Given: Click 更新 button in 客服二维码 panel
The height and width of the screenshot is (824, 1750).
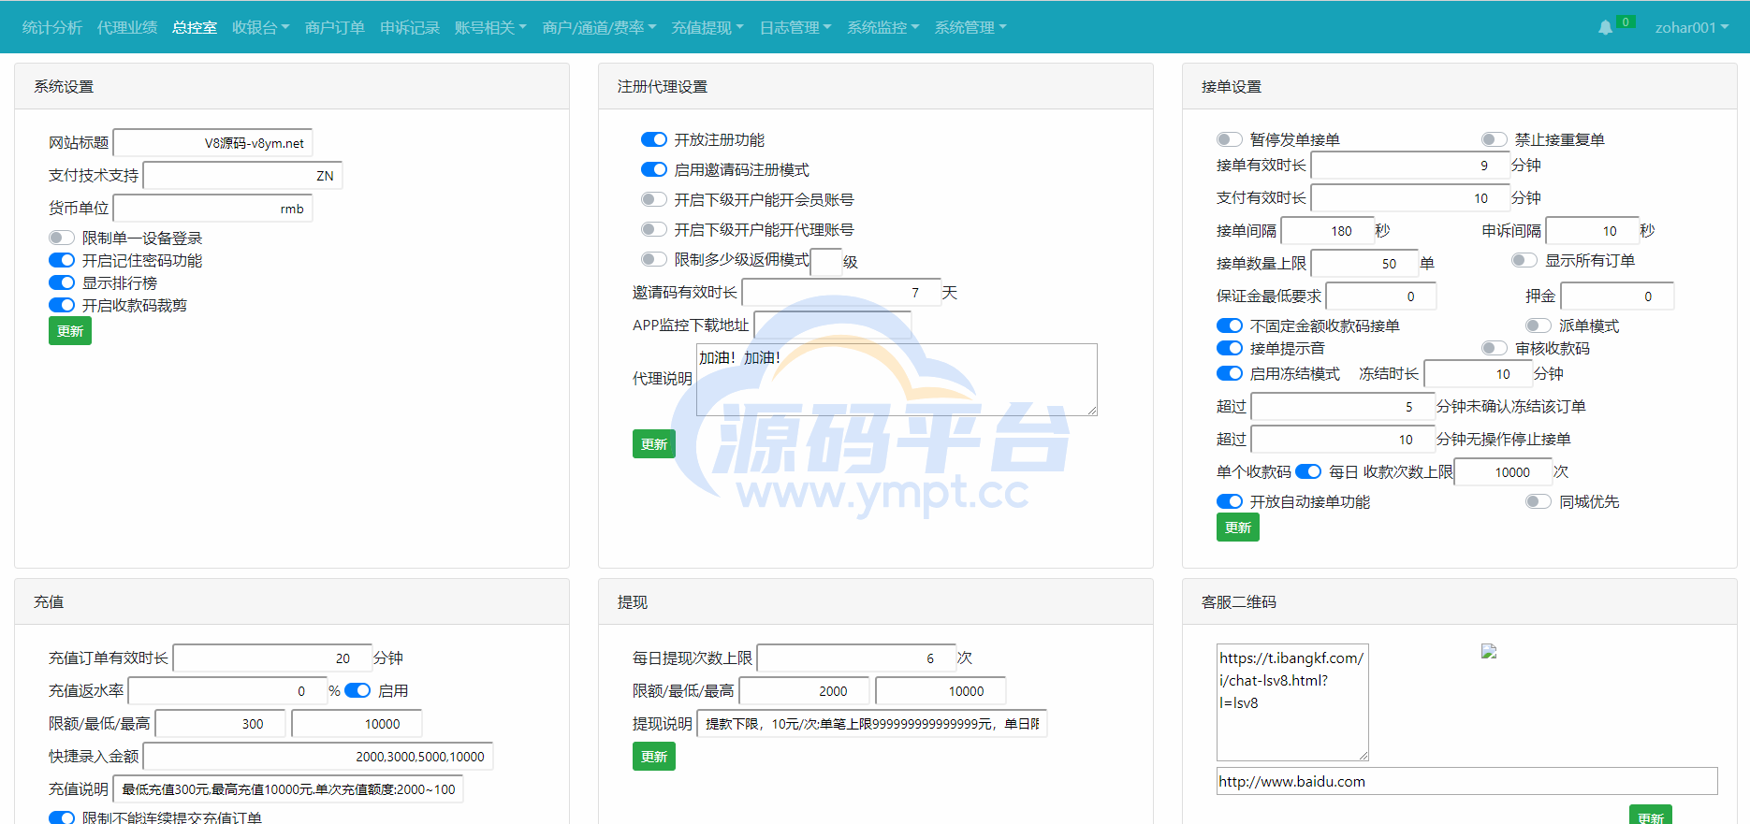Looking at the screenshot, I should (1651, 815).
